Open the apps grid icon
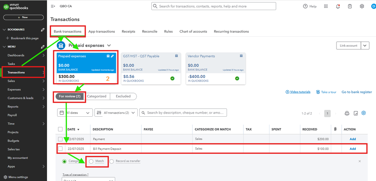The width and height of the screenshot is (376, 181). click(326, 6)
